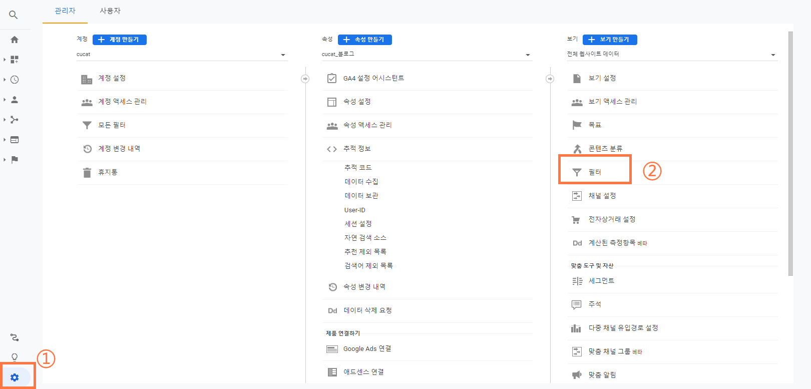Open 속성 설정 link
The image size is (811, 389).
tap(357, 102)
